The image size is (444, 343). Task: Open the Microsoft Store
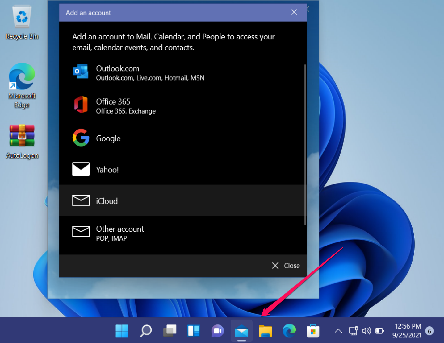coord(312,331)
